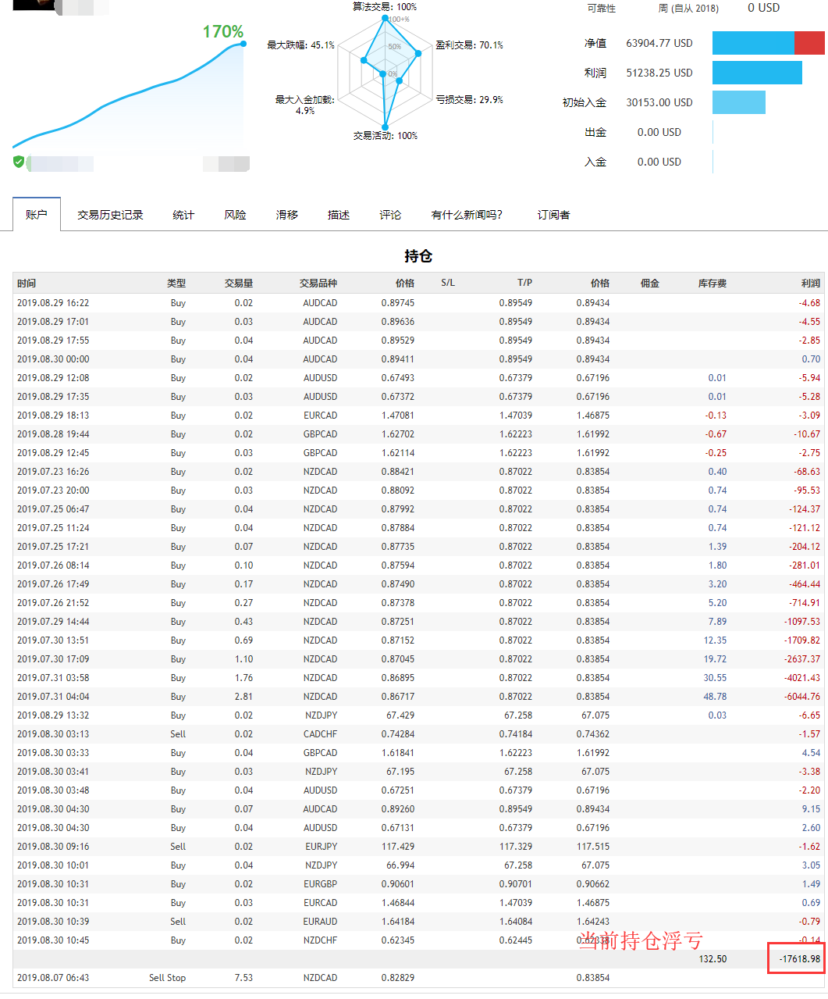Sort positions by 时间 column header
The width and height of the screenshot is (828, 999).
[x=27, y=283]
